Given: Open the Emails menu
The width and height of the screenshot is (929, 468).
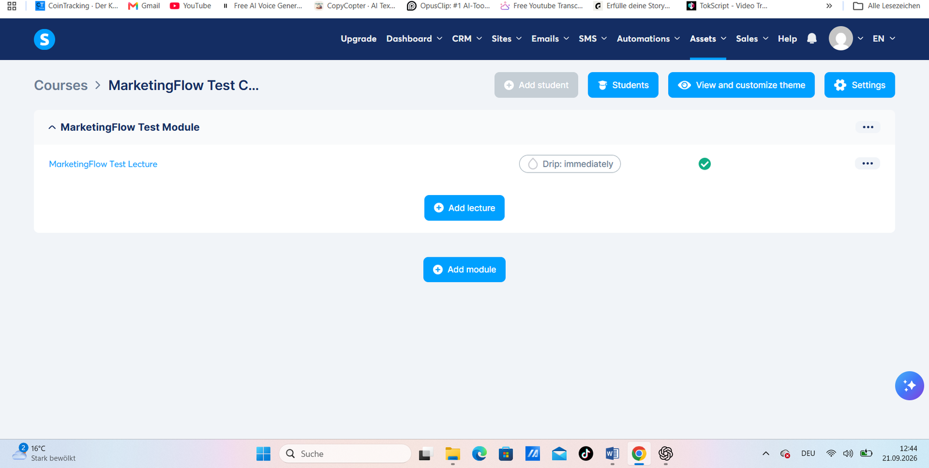Looking at the screenshot, I should click(550, 38).
